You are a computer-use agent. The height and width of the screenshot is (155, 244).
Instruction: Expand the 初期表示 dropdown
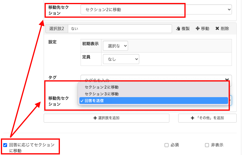click(x=115, y=46)
